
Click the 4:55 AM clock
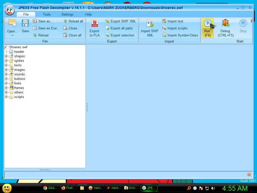(x=235, y=188)
